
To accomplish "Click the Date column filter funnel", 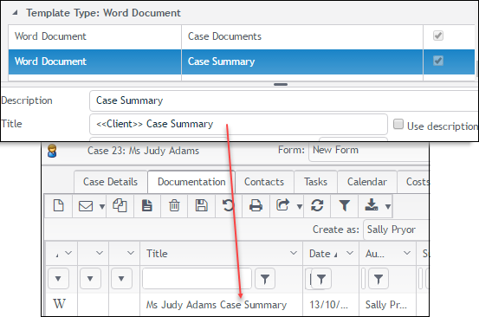I will 321,279.
